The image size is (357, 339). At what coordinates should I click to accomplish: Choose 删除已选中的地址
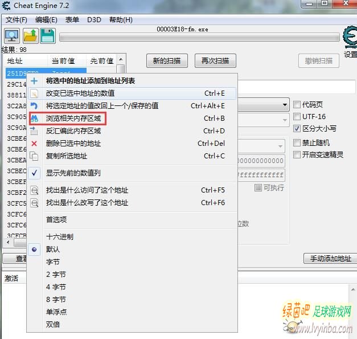(x=132, y=144)
